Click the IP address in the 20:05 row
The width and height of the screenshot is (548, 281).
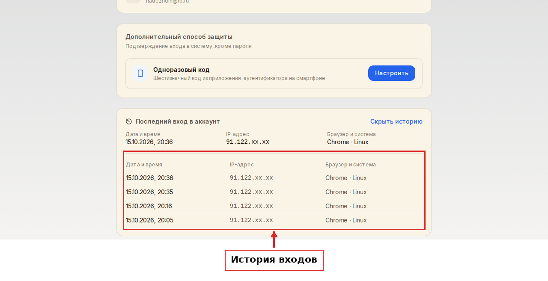(x=251, y=220)
